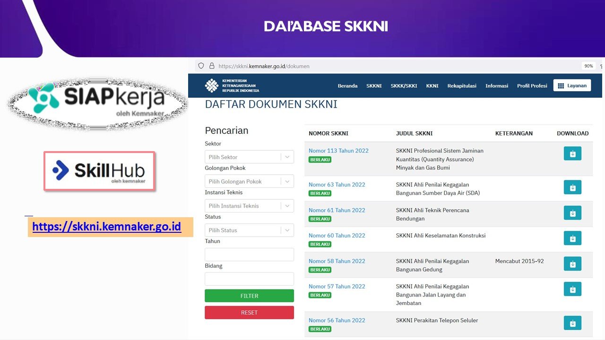Download SKKNI Nomor 60 Tahun 2022 document
The image size is (605, 340).
pos(572,238)
